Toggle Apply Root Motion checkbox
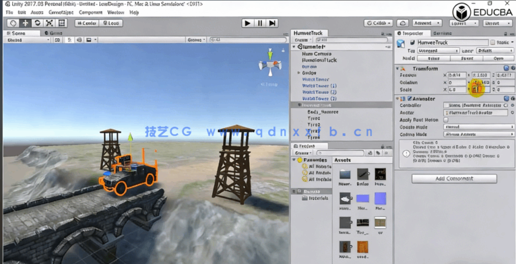516x264 pixels. pyautogui.click(x=446, y=120)
